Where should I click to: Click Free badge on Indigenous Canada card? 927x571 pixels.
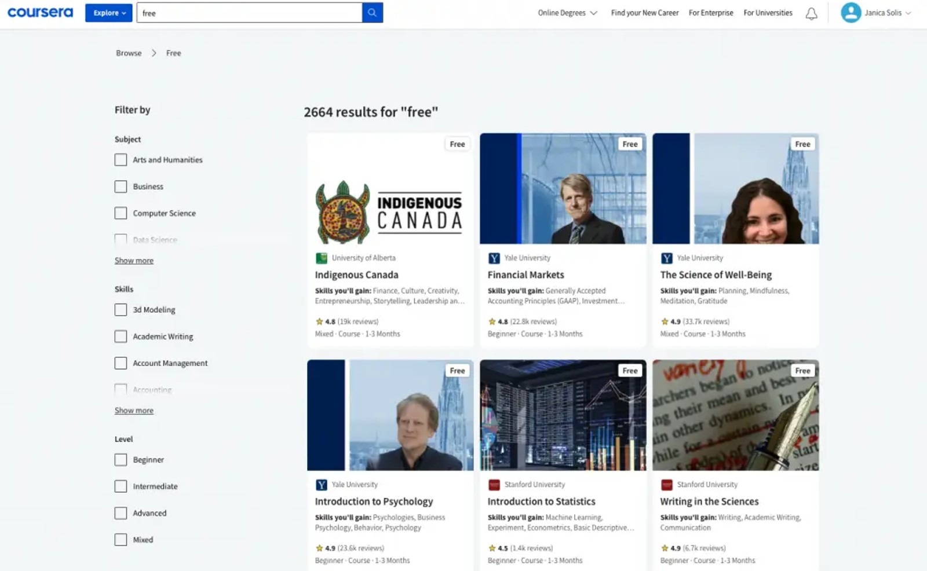point(457,144)
